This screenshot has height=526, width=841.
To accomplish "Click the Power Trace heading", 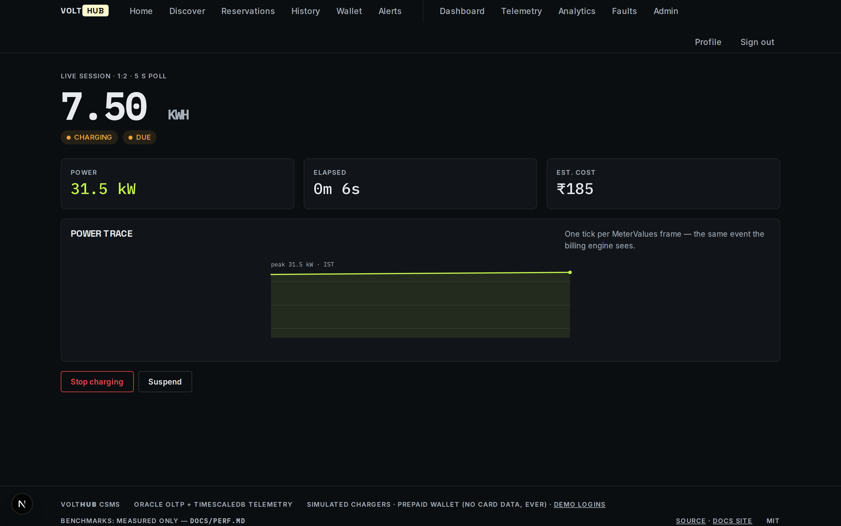I will click(102, 233).
